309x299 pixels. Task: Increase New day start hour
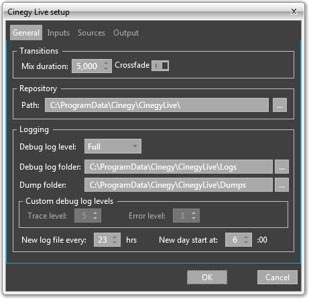[246, 237]
